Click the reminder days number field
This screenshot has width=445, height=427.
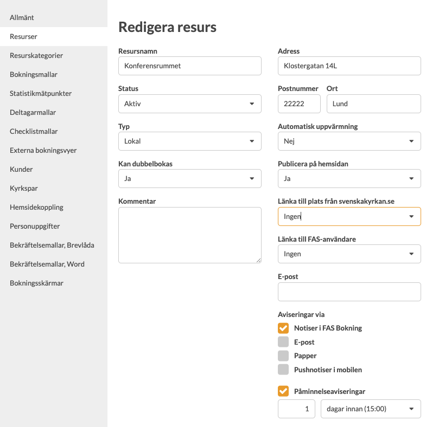pyautogui.click(x=296, y=409)
